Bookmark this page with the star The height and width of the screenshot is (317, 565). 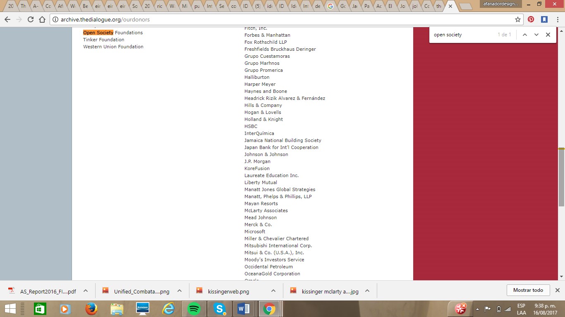517,19
